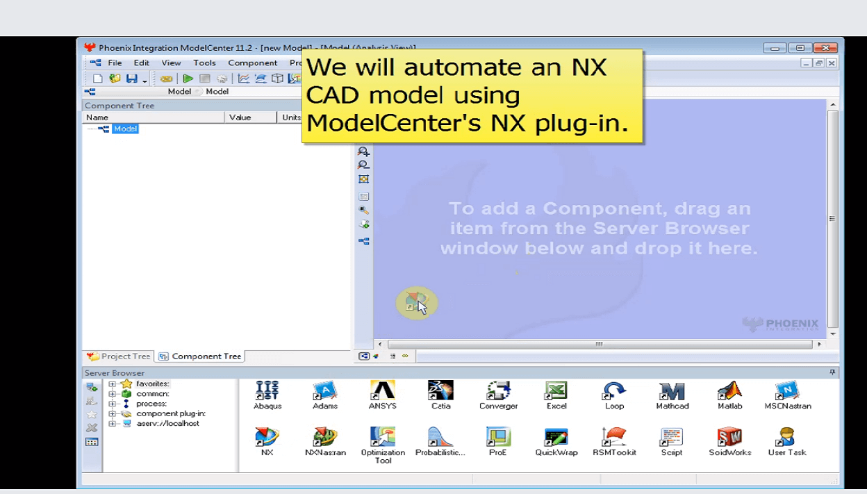Click the Analysis View vertical scrollbar
The height and width of the screenshot is (494, 867).
[833, 219]
